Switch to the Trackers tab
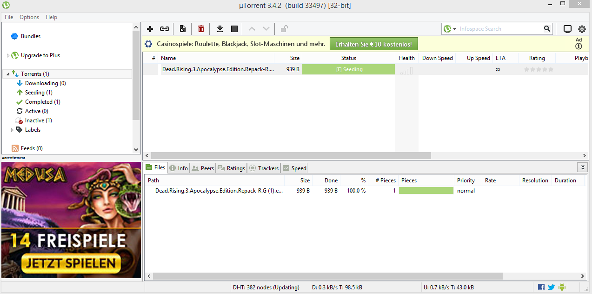The image size is (592, 294). [264, 168]
